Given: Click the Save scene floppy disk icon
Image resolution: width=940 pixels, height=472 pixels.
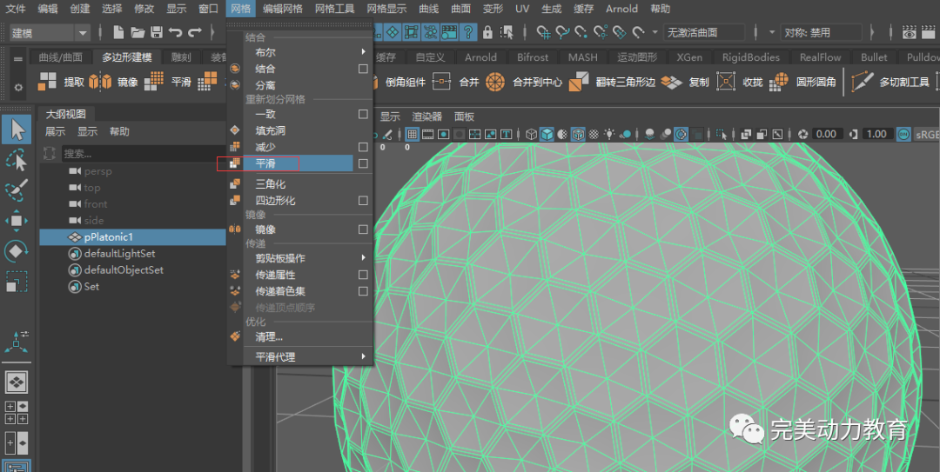Looking at the screenshot, I should pos(157,32).
